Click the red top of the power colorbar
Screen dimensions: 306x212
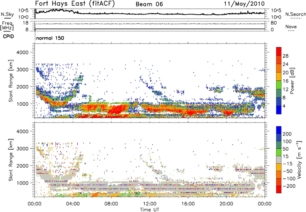tap(279, 51)
